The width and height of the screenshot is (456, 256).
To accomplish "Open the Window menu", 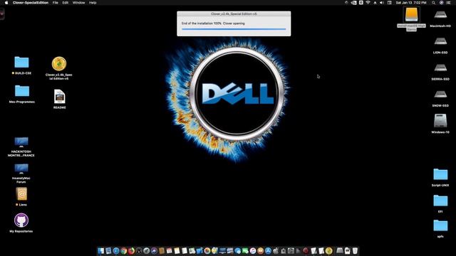I will 78,3.
